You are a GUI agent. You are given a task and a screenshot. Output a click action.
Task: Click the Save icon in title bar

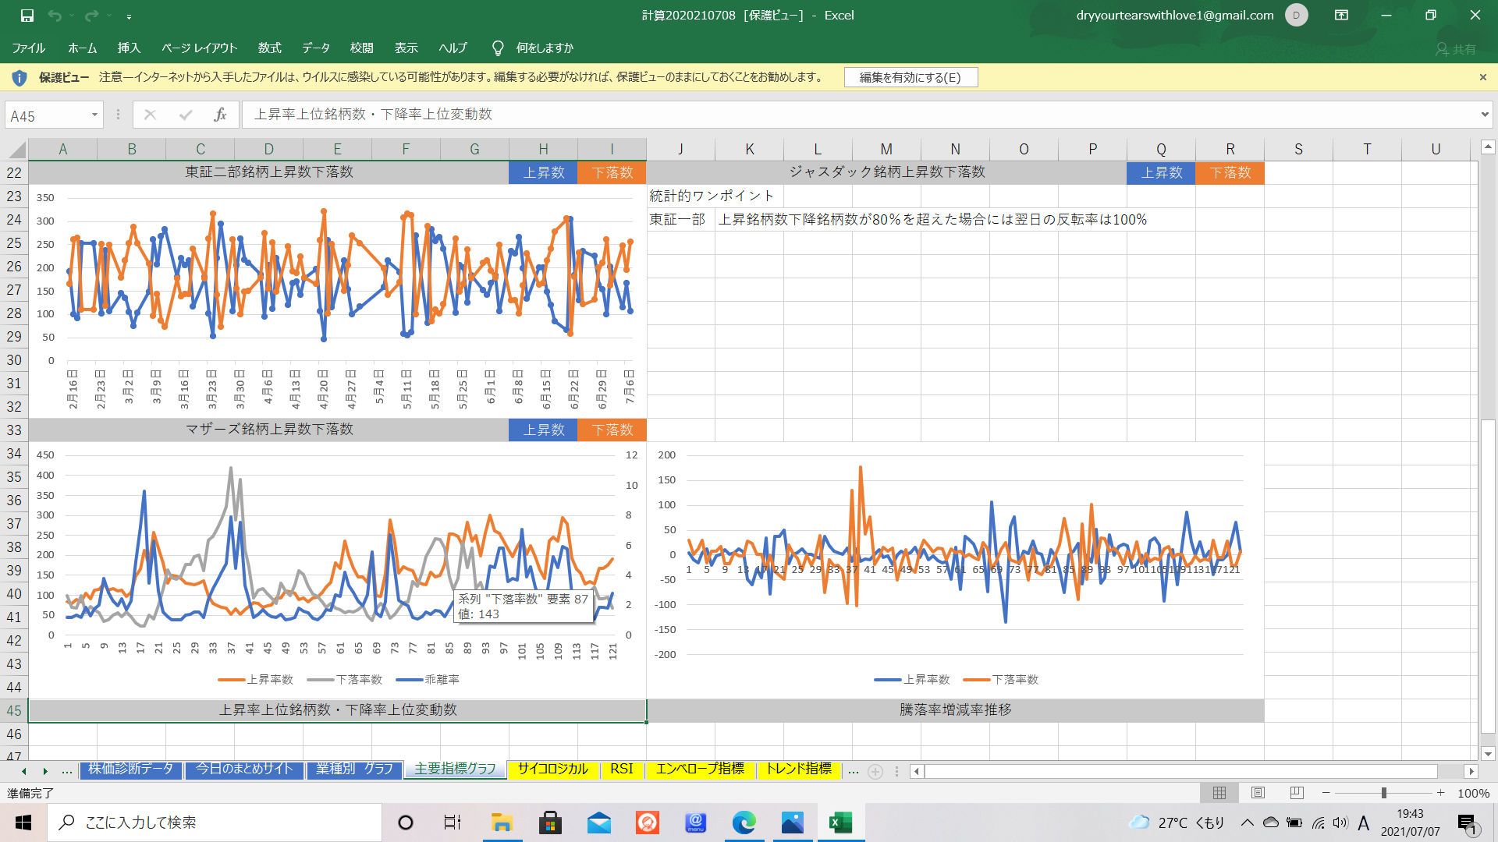click(27, 16)
